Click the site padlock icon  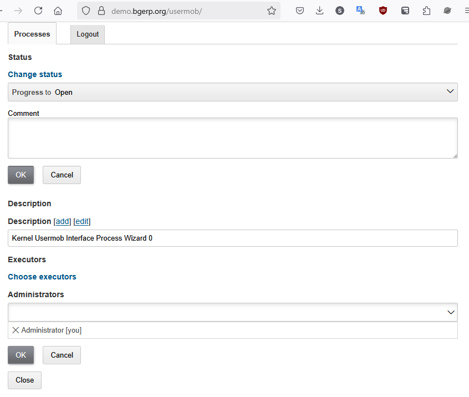(101, 11)
